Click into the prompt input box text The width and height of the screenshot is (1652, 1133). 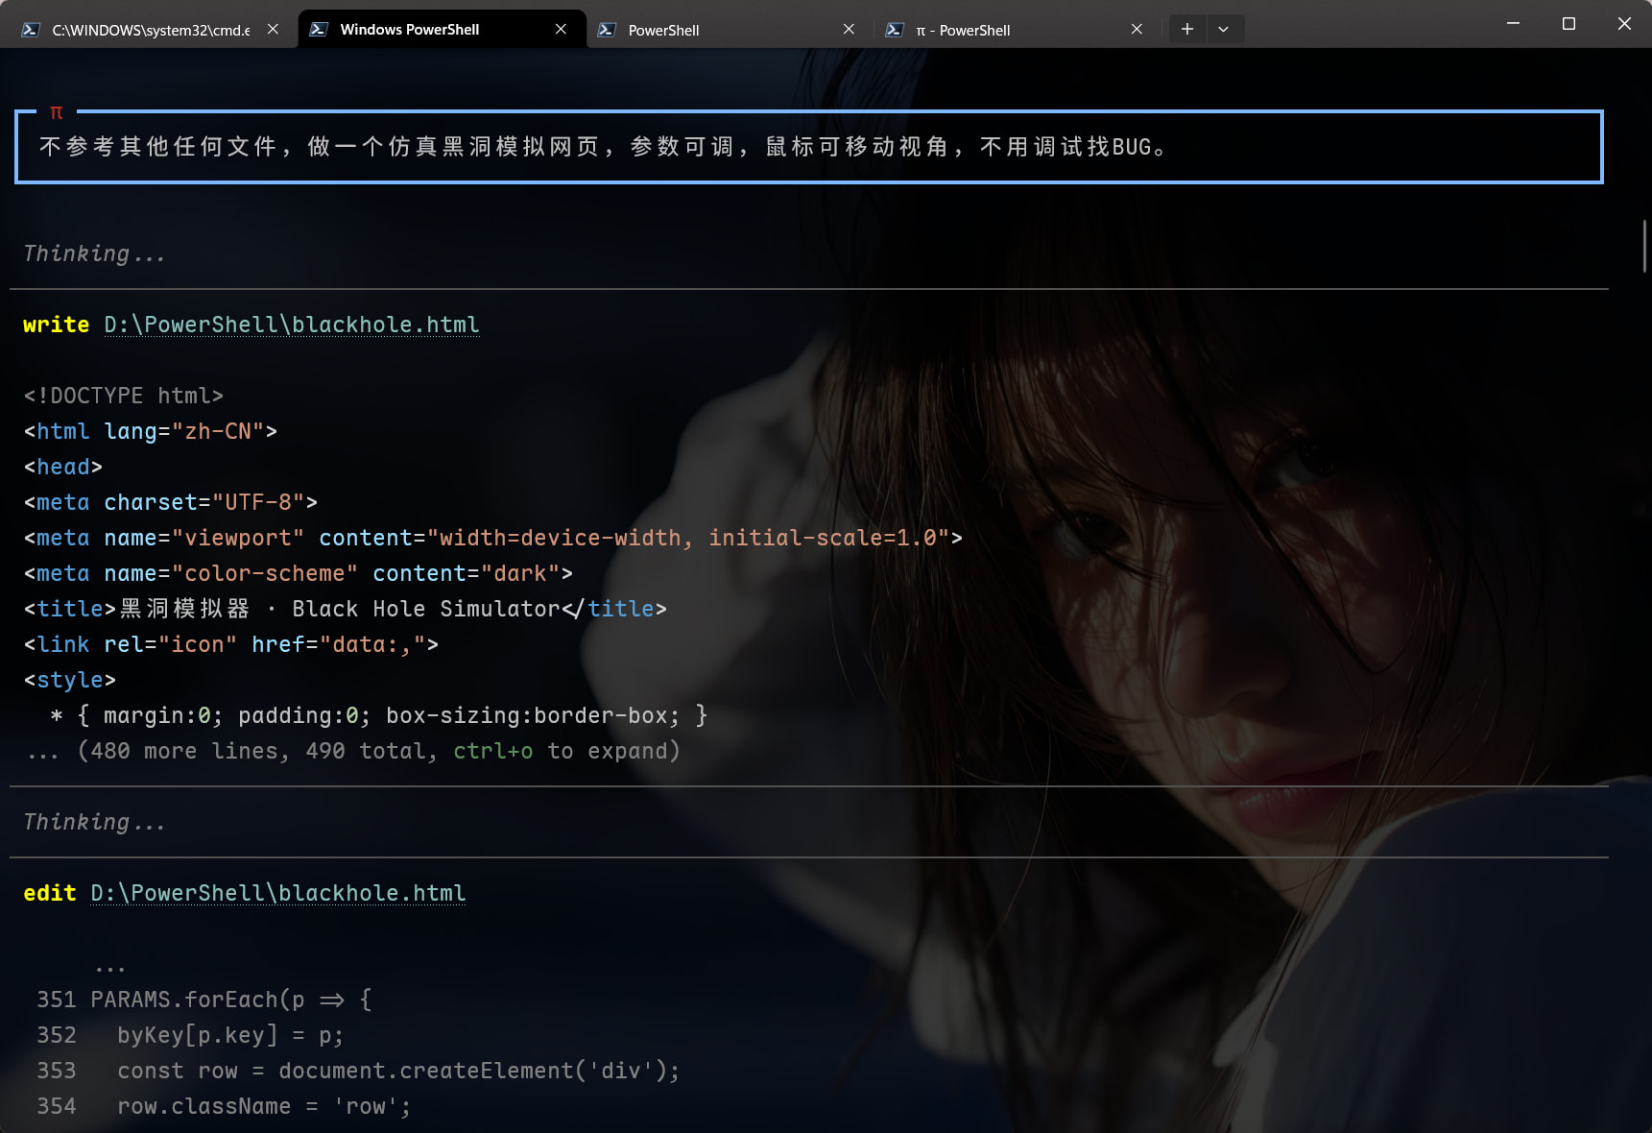point(602,147)
